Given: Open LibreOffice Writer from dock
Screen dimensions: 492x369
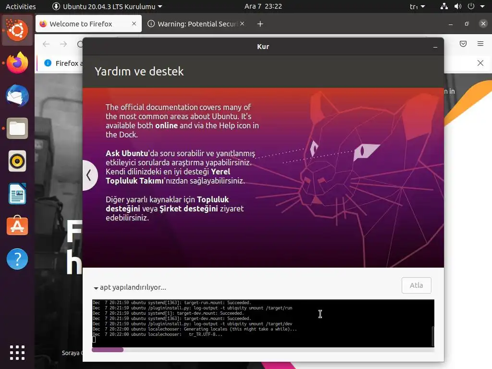Looking at the screenshot, I should tap(17, 194).
